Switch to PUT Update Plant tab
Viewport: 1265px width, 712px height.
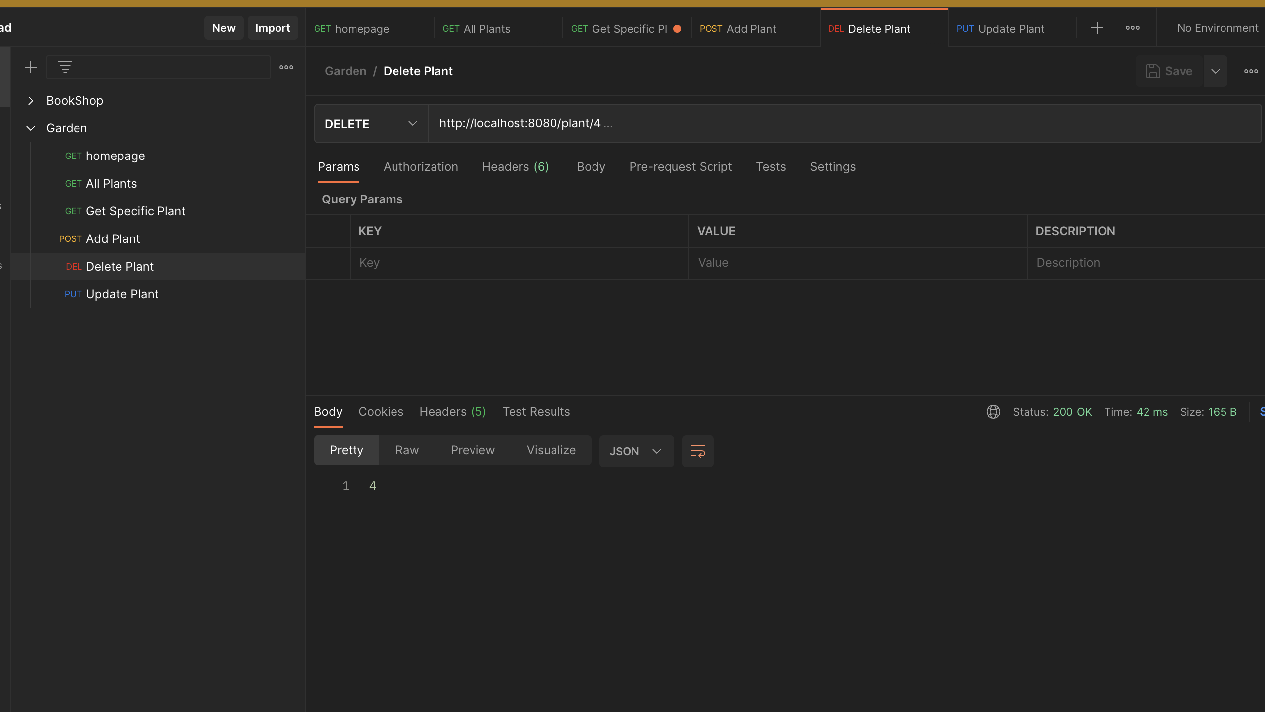point(1012,29)
